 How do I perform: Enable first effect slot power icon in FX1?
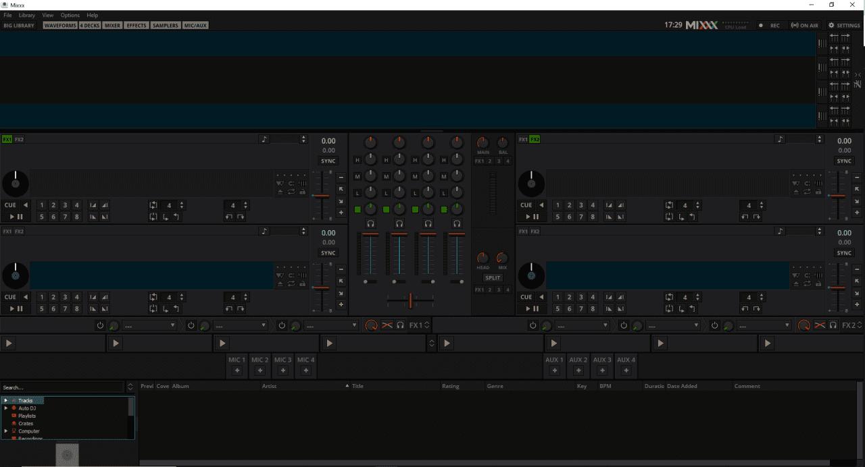[100, 325]
